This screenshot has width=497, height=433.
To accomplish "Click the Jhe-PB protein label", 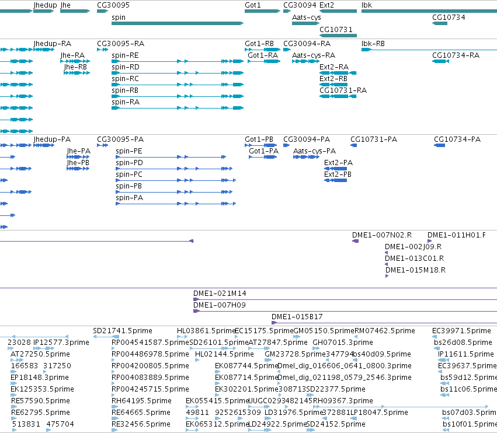I will point(78,163).
